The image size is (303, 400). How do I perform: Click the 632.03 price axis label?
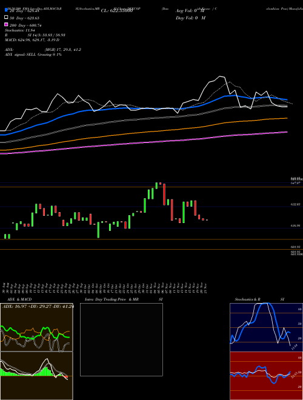point(295,204)
